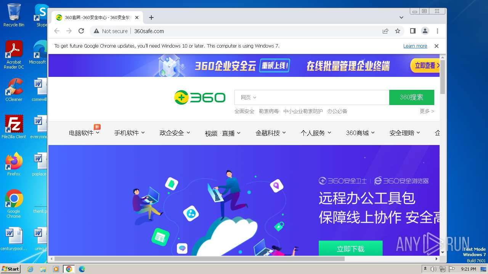Click the Action Center flag tray icon
488x274 pixels.
pos(452,269)
